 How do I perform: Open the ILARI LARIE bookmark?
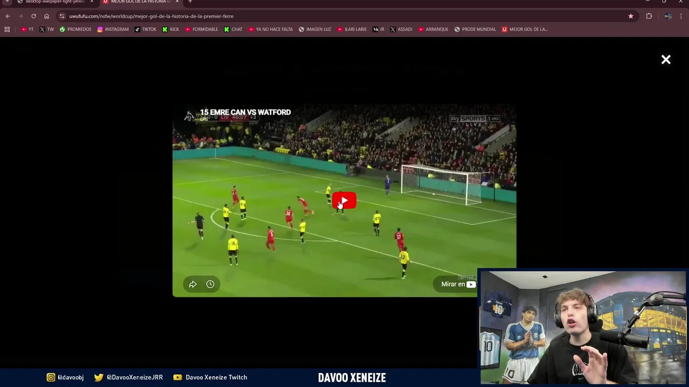352,30
